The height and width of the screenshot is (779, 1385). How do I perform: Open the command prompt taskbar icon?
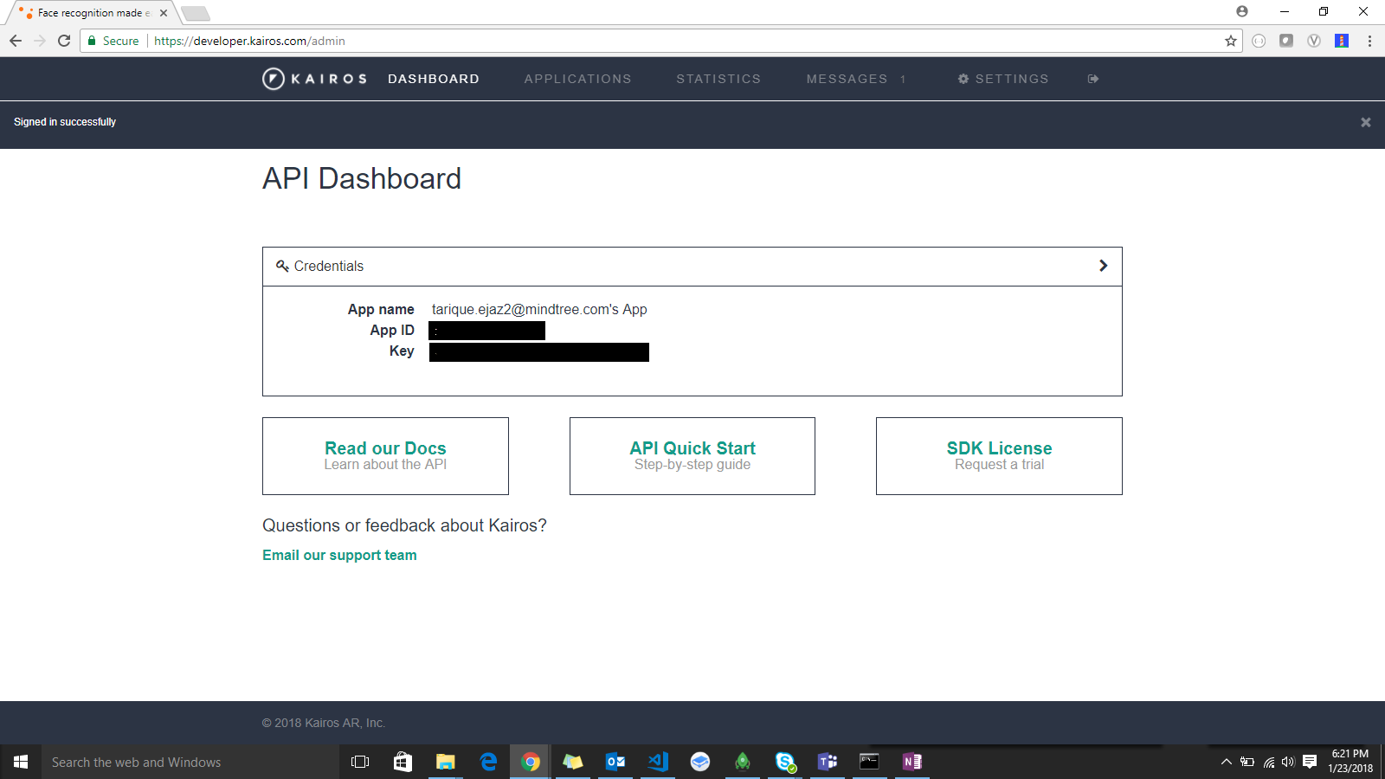pos(869,762)
